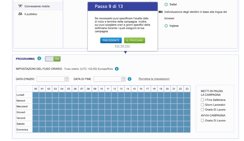Click the Esci dal tour link
This screenshot has width=244, height=141.
pos(123,46)
